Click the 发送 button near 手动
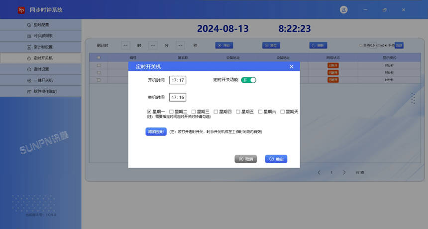 pos(399,46)
